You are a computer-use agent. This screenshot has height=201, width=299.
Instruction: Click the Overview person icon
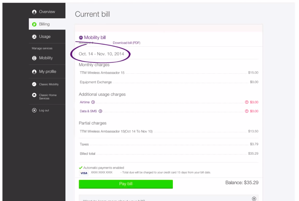coord(34,12)
